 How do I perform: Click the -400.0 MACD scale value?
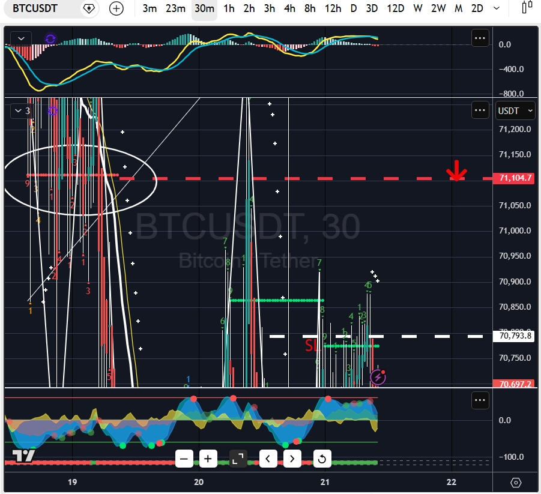pyautogui.click(x=511, y=69)
